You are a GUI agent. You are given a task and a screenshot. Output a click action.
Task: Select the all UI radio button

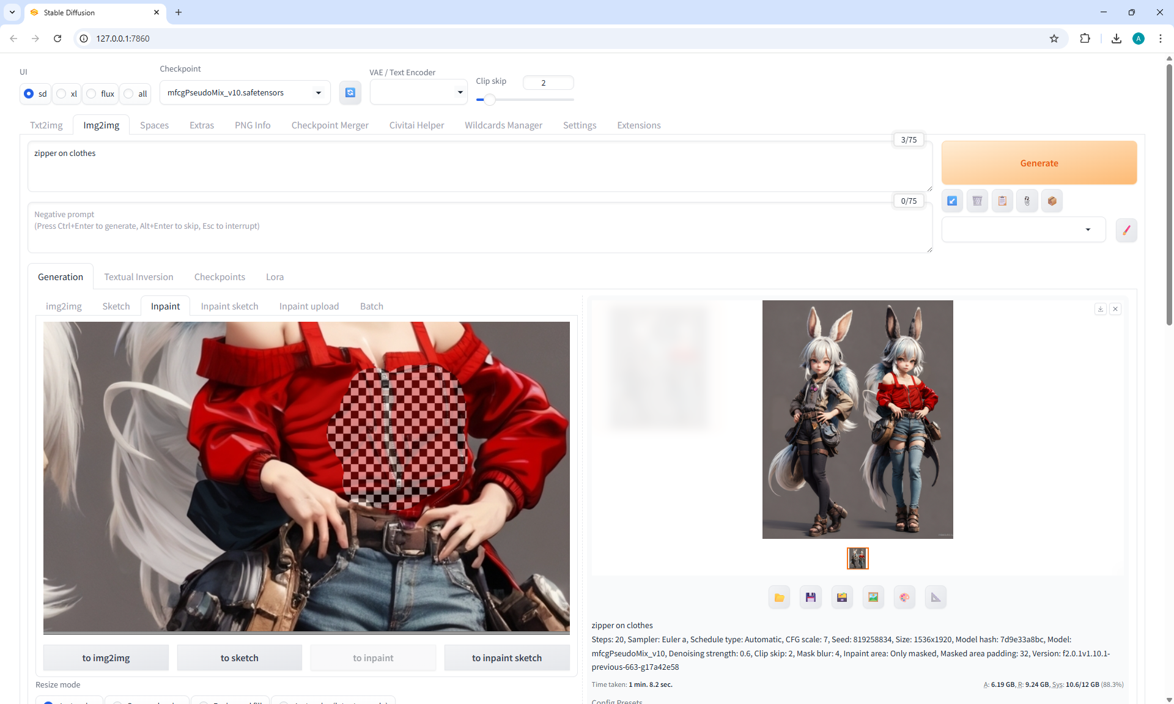pos(129,94)
